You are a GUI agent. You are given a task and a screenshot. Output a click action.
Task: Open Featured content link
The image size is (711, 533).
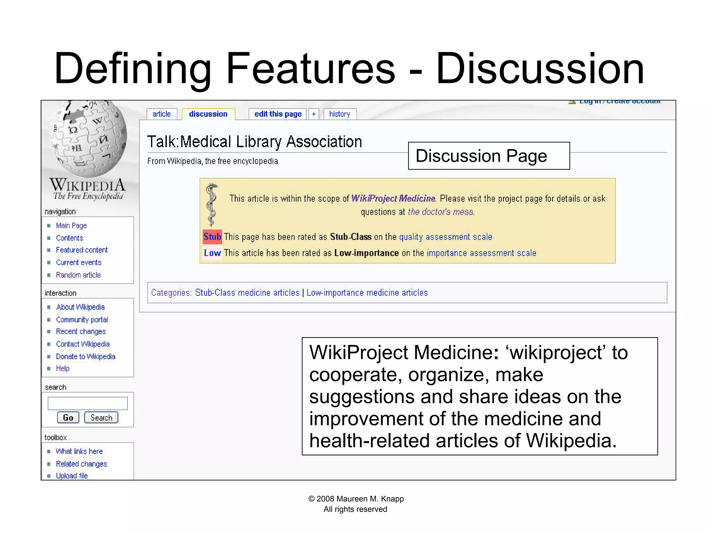(x=82, y=250)
